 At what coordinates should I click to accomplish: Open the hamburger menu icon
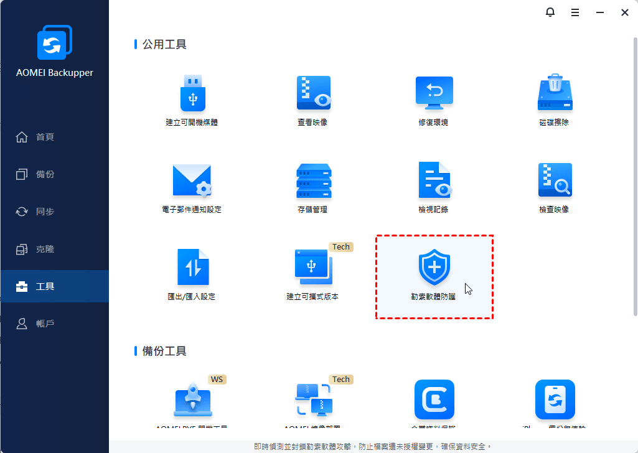point(575,12)
